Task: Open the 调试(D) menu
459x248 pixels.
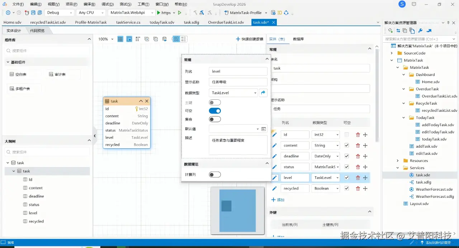Action: click(108, 4)
